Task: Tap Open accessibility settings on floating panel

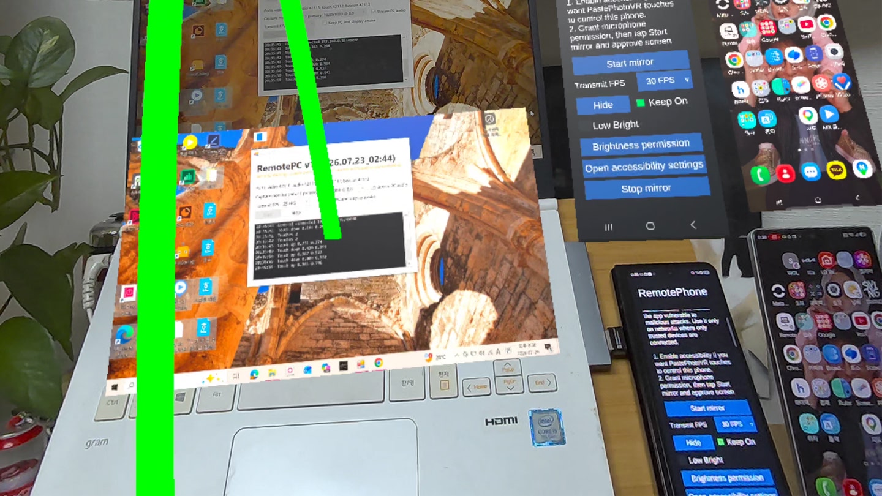Action: (644, 166)
